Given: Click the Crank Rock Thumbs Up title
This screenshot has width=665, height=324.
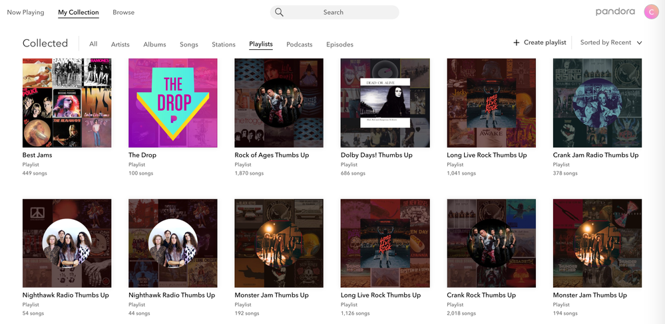Looking at the screenshot, I should click(481, 295).
